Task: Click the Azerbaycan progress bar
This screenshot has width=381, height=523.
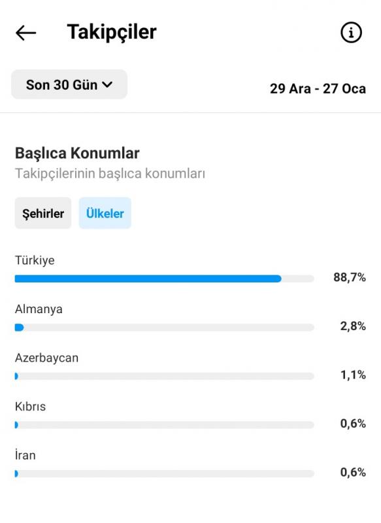Action: [164, 377]
